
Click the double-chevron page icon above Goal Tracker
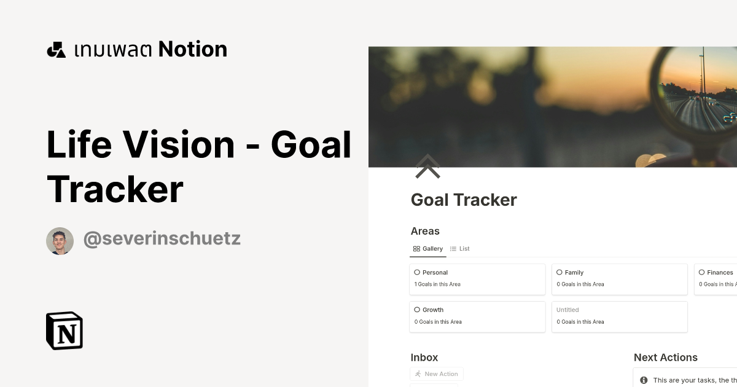coord(427,166)
